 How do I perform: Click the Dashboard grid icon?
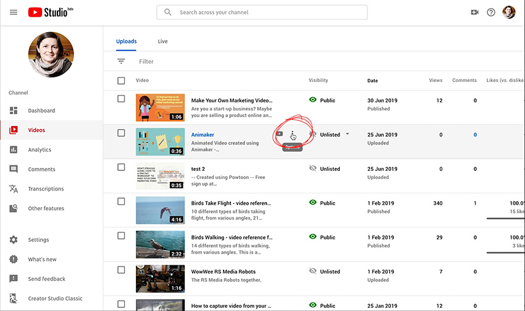click(x=14, y=110)
